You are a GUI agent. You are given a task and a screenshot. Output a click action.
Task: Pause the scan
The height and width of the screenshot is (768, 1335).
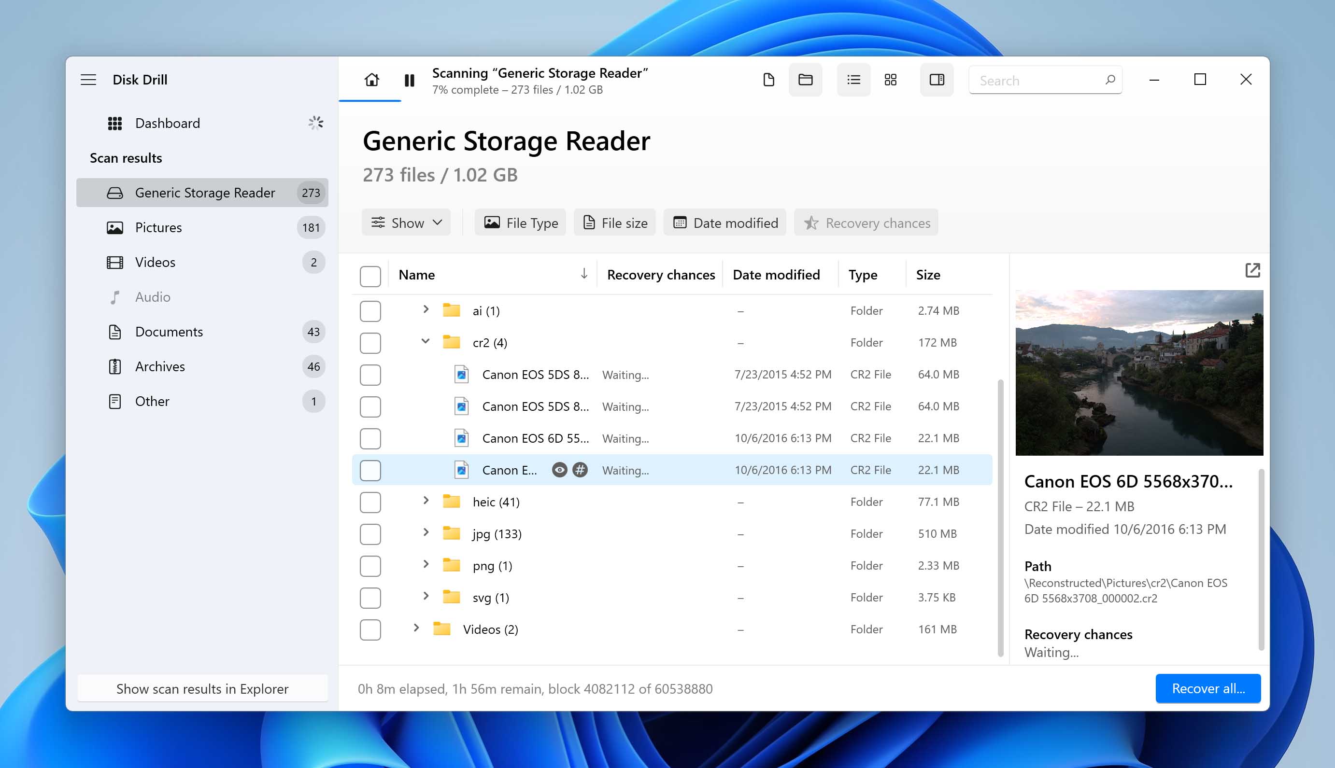click(x=409, y=80)
